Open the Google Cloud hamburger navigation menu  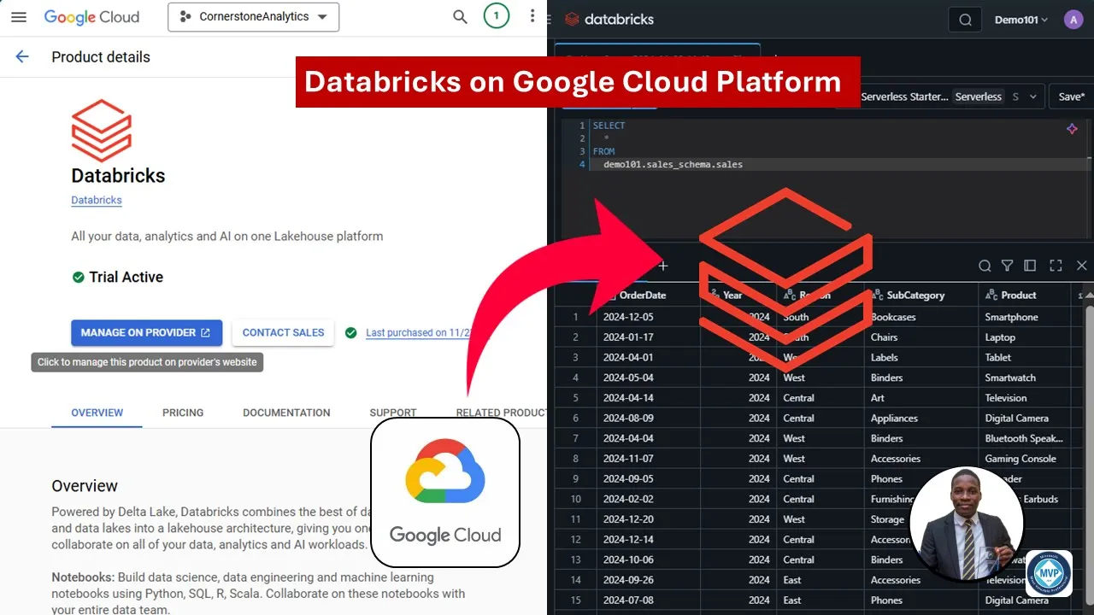click(x=19, y=17)
